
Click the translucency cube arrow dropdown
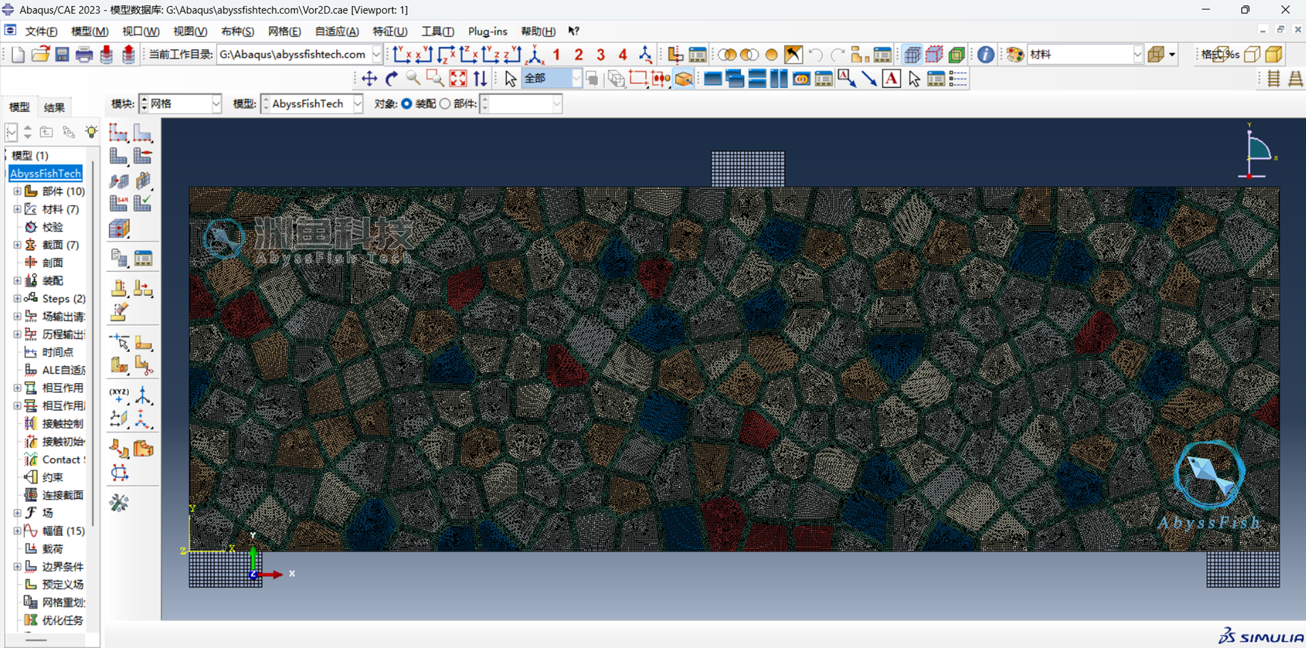[1173, 55]
